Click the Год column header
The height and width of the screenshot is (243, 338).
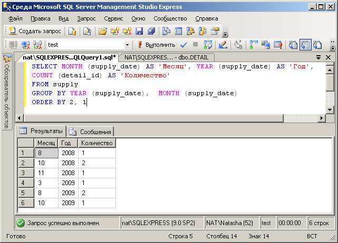68,143
